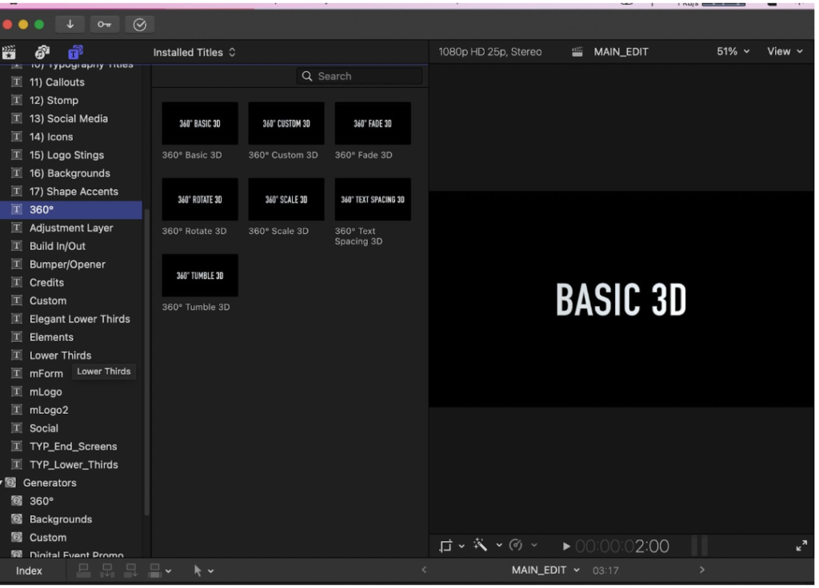
Task: Go forward in timeline history arrow
Action: [x=702, y=570]
